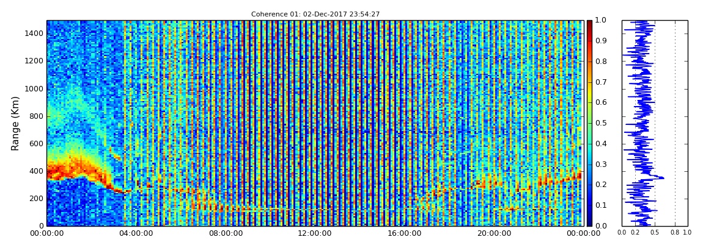Select the 0.6 colorbar tick label

coord(600,102)
